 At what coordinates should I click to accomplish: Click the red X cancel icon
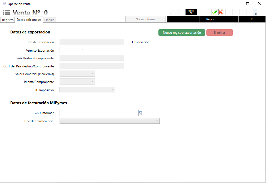[222, 12]
